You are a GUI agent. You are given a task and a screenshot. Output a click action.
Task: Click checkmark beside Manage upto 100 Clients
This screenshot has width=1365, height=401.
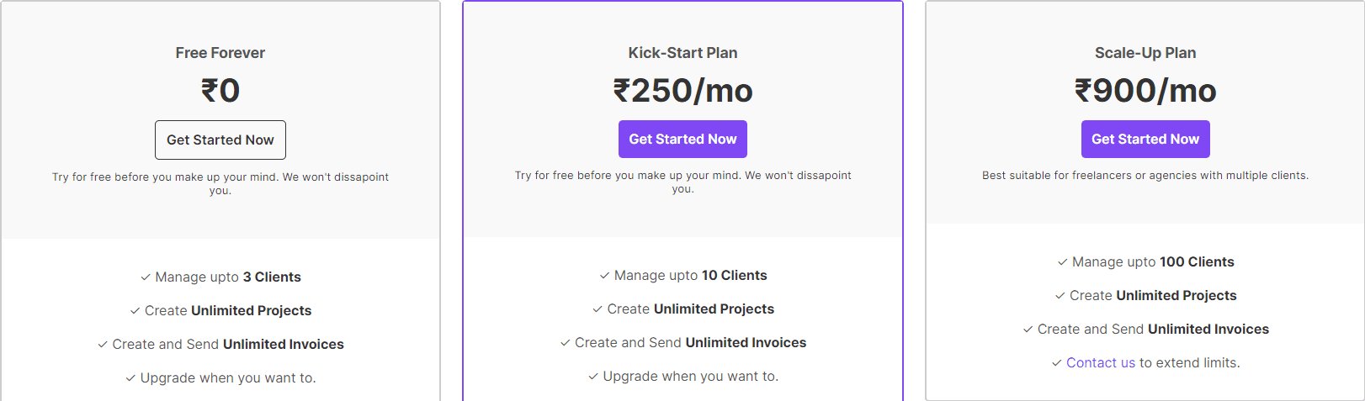coord(1062,262)
